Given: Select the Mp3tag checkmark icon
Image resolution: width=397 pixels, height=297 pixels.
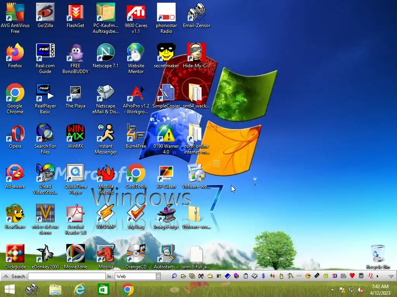Looking at the screenshot, I should (x=136, y=217).
